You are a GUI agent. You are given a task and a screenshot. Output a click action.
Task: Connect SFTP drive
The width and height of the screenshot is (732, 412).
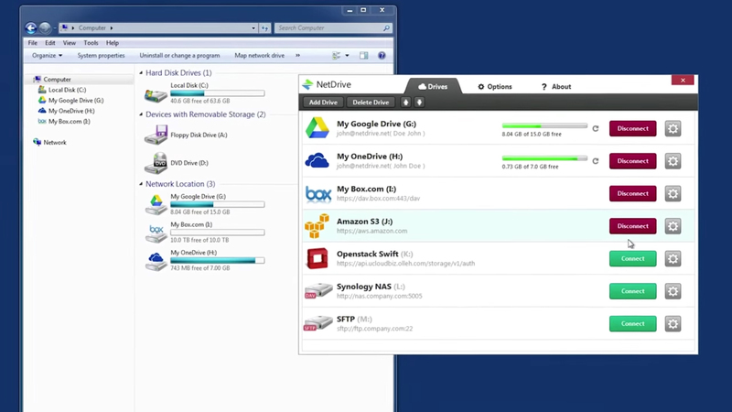pyautogui.click(x=632, y=324)
